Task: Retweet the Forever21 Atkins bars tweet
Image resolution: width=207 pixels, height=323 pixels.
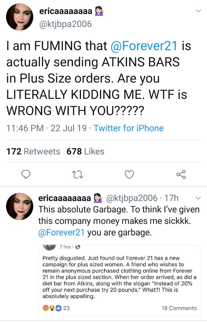Action: coord(78,174)
